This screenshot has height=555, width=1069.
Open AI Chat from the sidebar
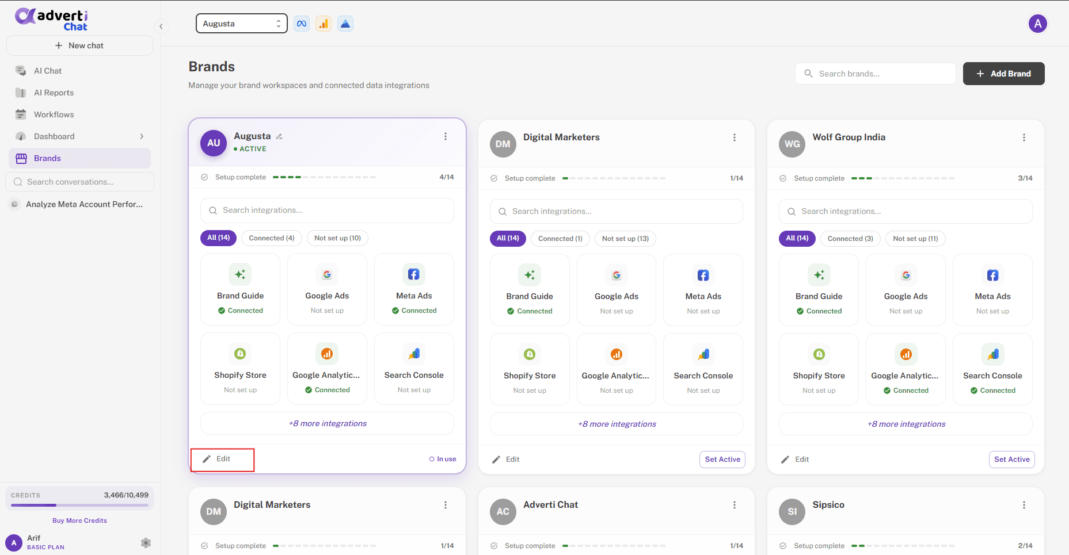(x=79, y=71)
